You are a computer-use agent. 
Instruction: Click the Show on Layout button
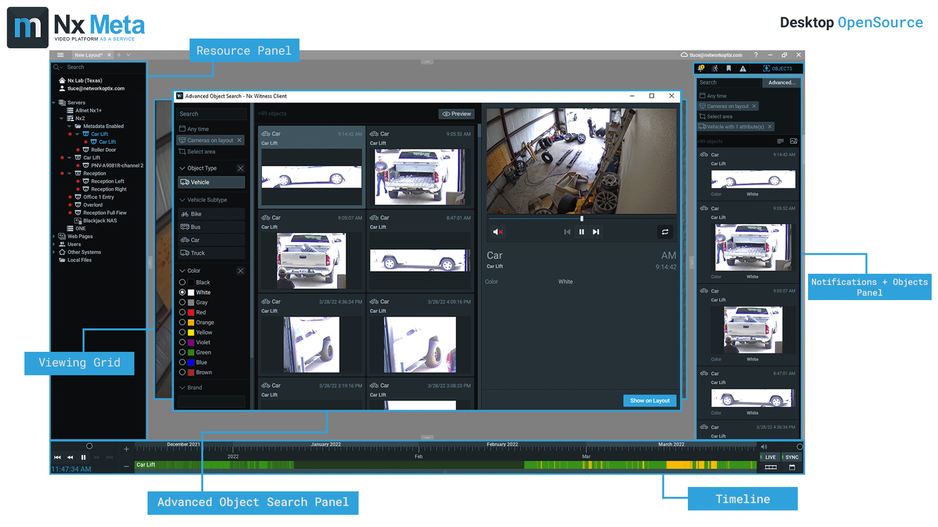(x=649, y=401)
